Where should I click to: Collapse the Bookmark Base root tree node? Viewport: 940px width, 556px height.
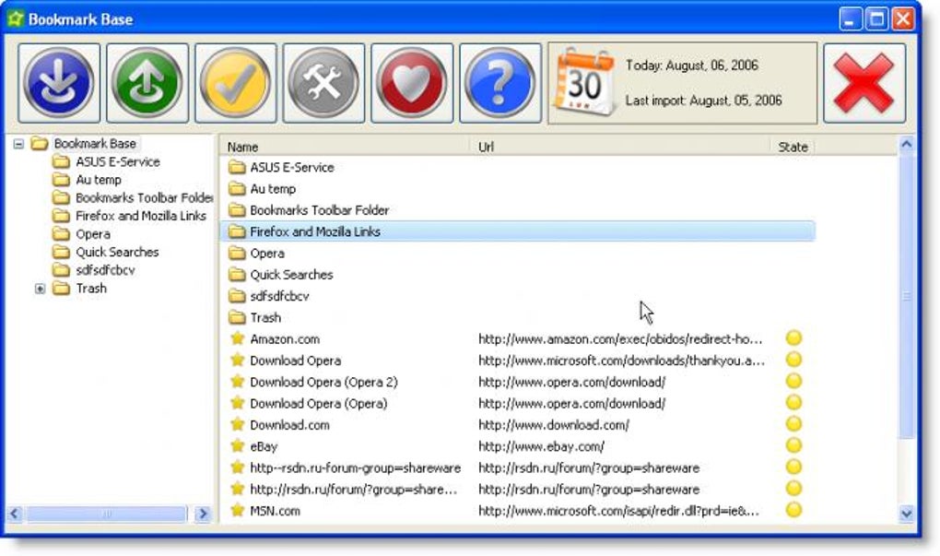[18, 144]
